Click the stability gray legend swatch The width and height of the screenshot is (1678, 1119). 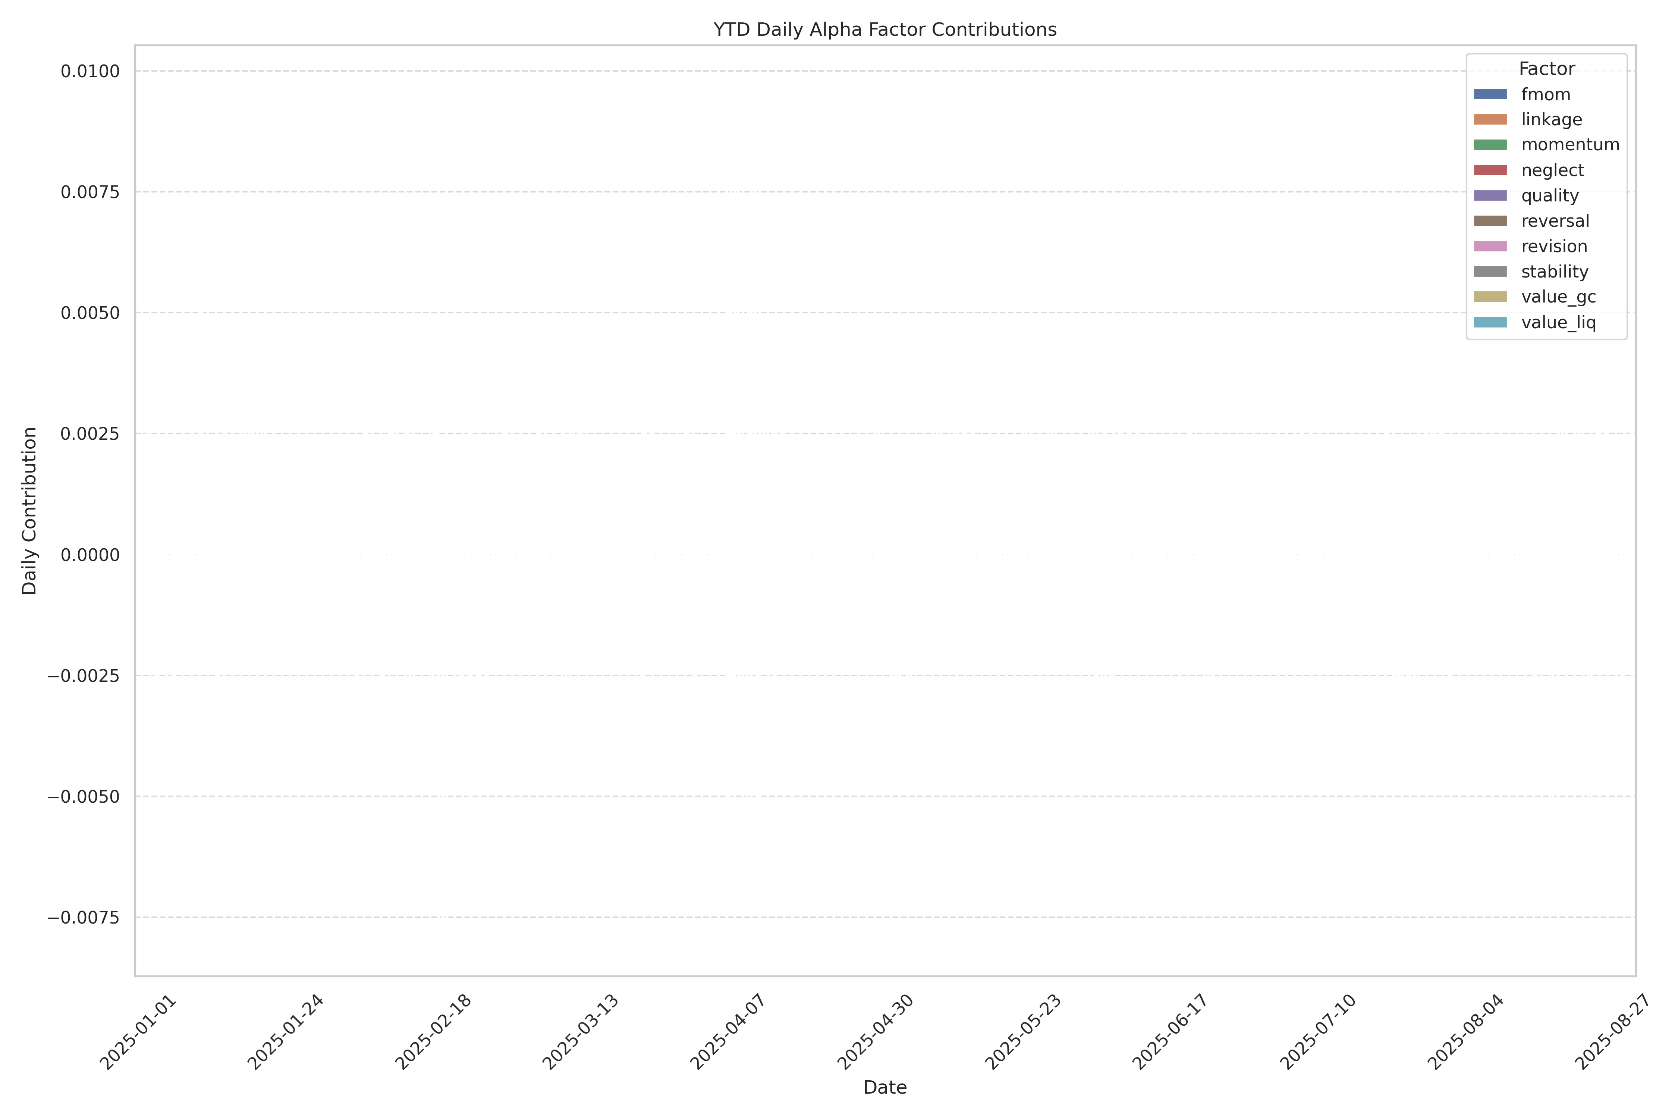[x=1490, y=271]
